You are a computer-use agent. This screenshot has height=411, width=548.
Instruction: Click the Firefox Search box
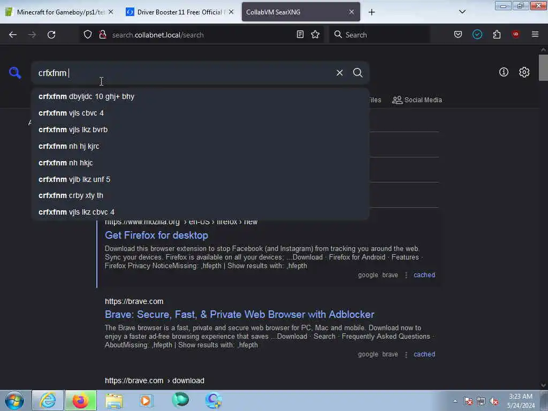click(379, 35)
